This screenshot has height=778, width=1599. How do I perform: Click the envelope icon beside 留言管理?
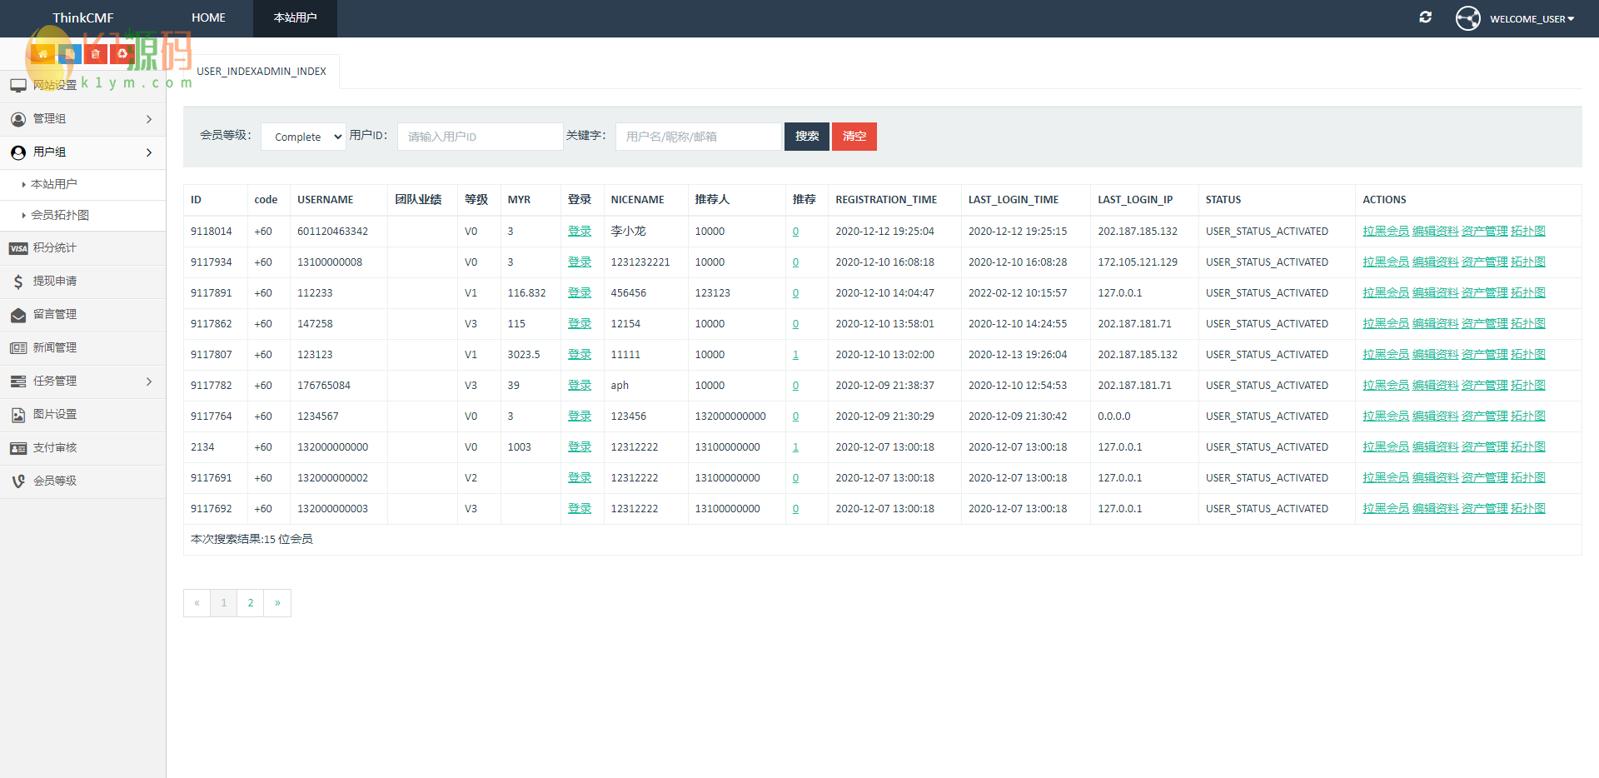[x=18, y=315]
